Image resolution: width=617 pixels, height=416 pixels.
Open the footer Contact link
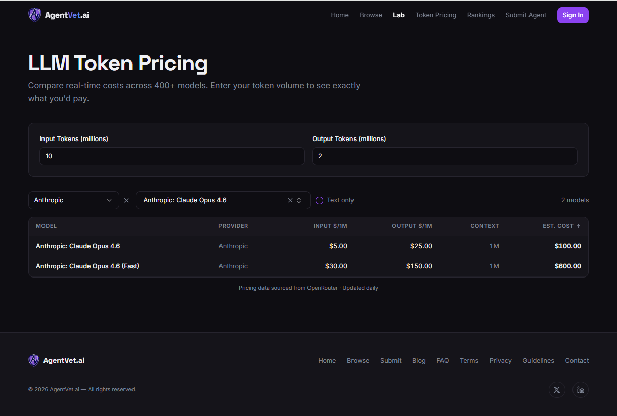577,361
